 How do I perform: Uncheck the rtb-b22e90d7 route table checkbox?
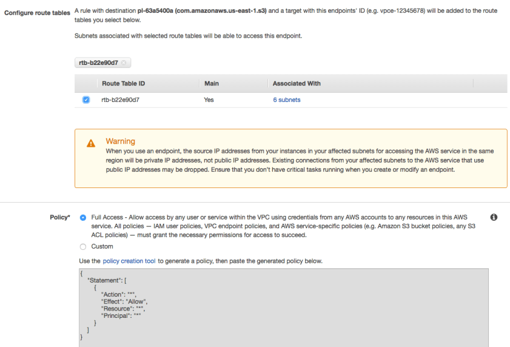coord(86,100)
